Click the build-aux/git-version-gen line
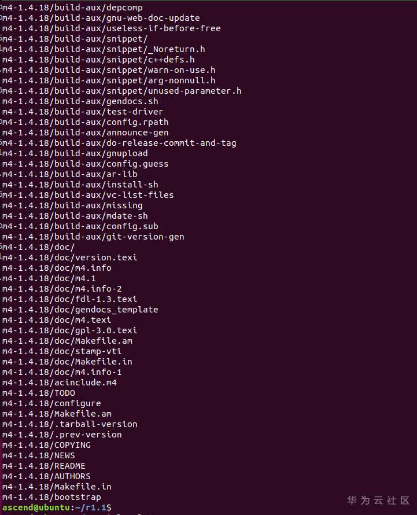 93,237
